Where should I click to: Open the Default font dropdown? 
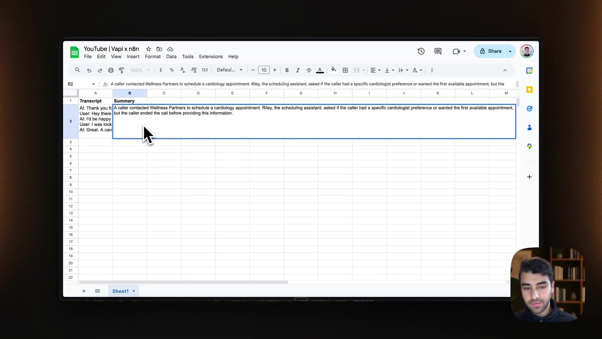point(230,70)
